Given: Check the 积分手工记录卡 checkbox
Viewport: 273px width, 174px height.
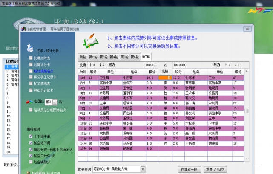Looking at the screenshot, I should [x=31, y=77].
